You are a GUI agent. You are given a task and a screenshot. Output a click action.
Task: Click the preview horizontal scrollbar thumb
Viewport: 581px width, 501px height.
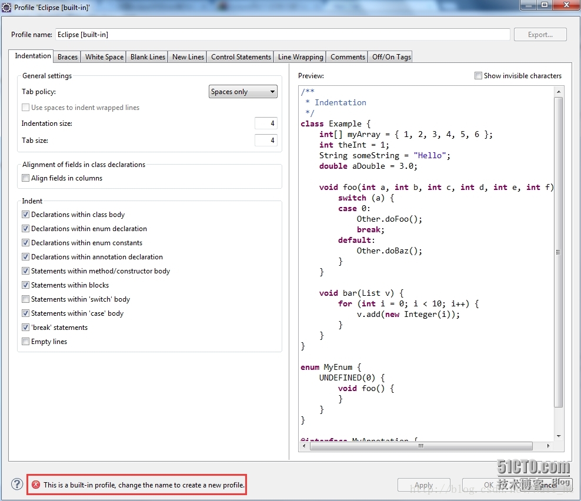point(421,446)
